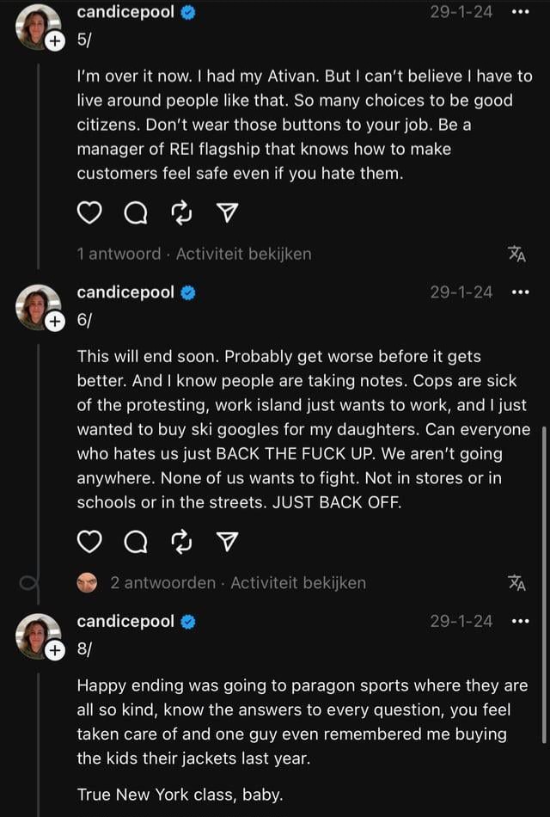Repost the post about Ativan
Viewport: 550px width, 817px height.
coord(181,213)
